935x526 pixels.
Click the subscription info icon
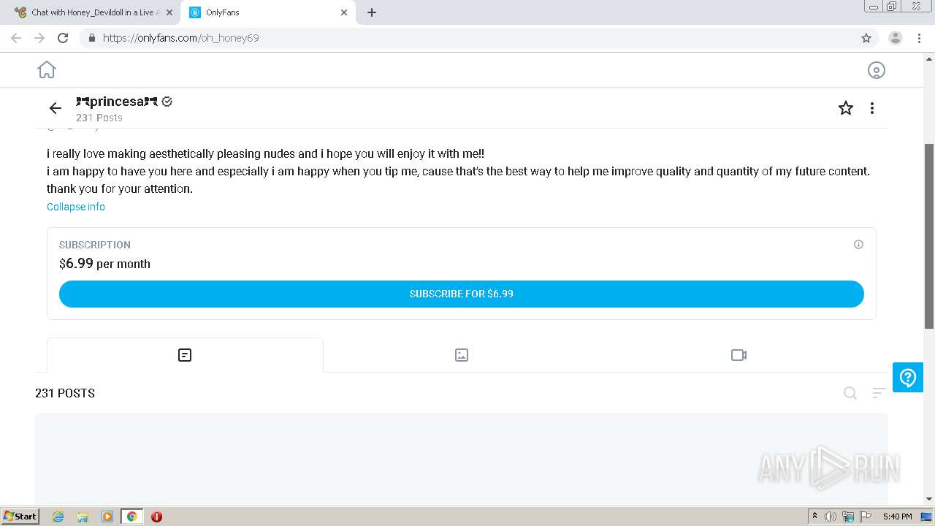click(x=858, y=245)
